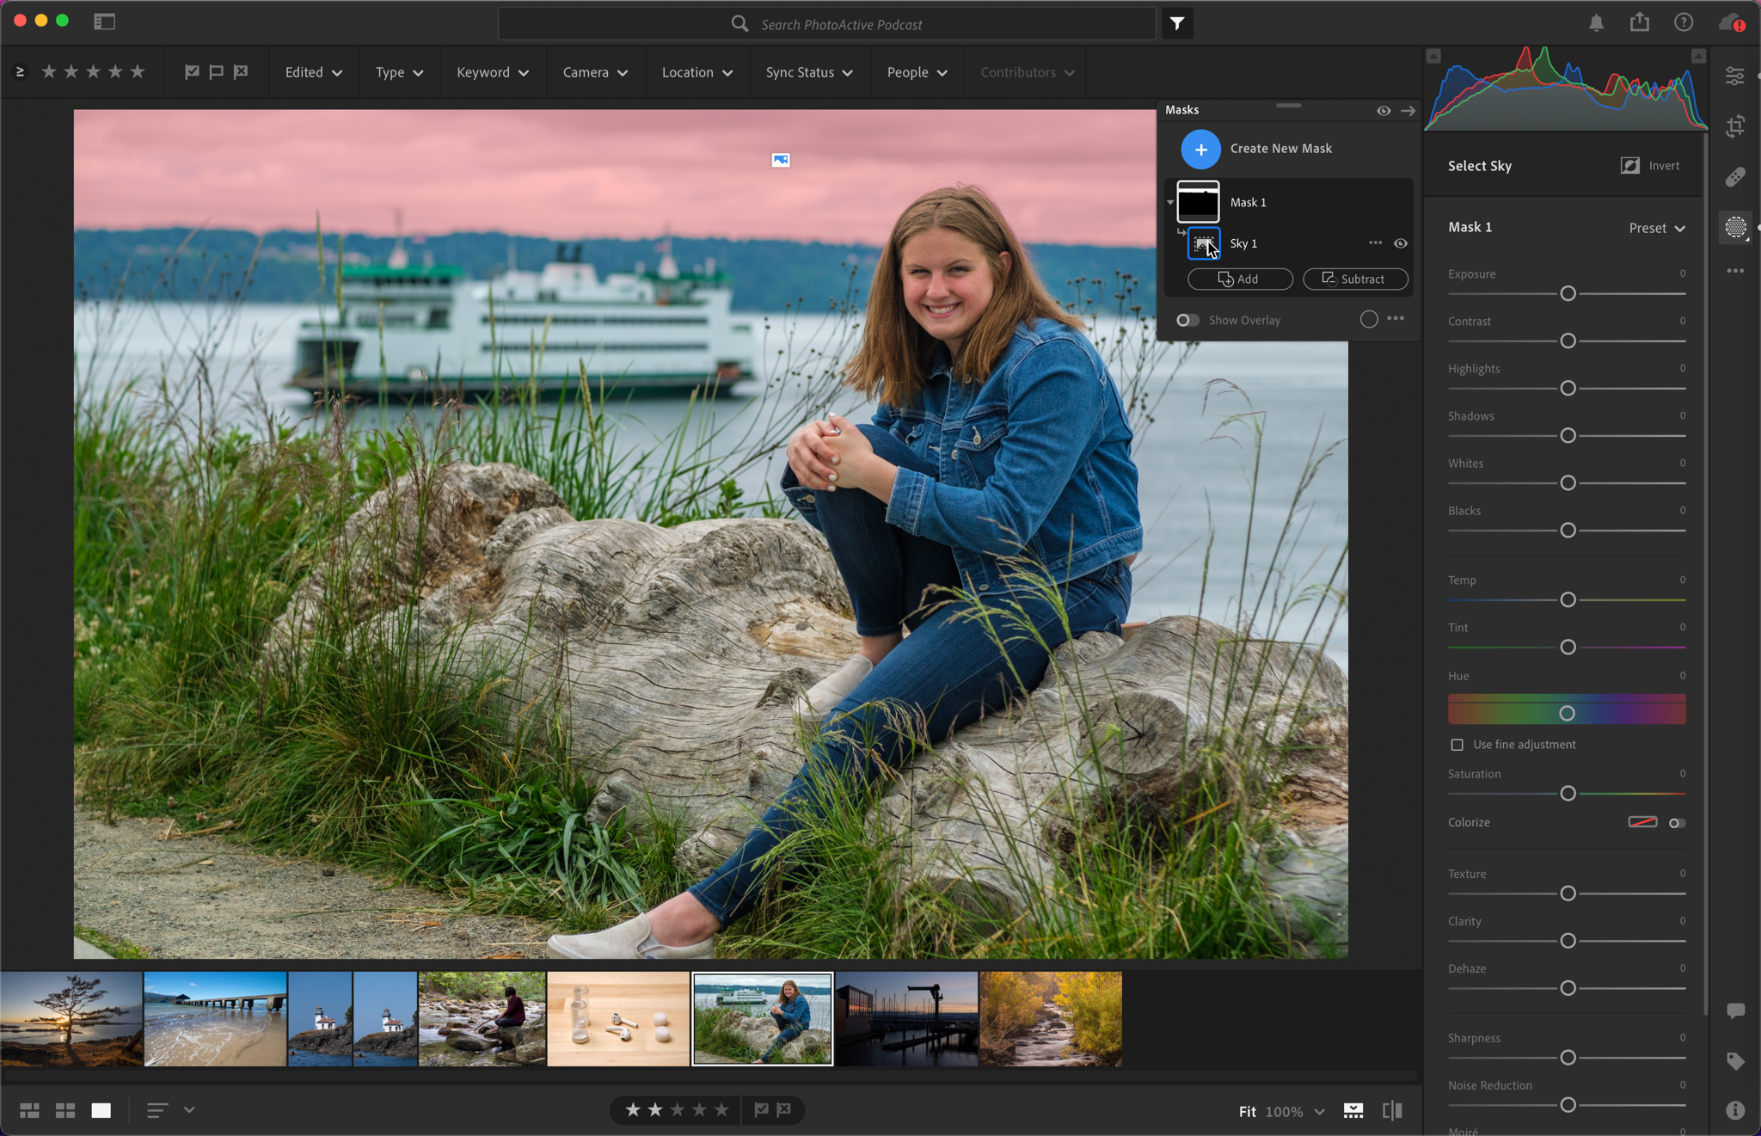
Task: Filter by rejected flag
Action: pos(241,72)
